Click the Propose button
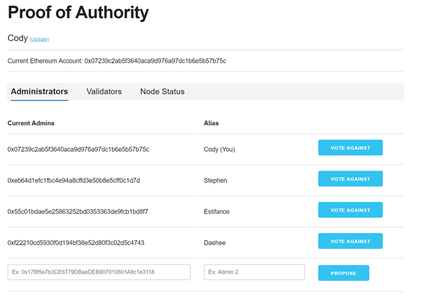 [x=343, y=273]
